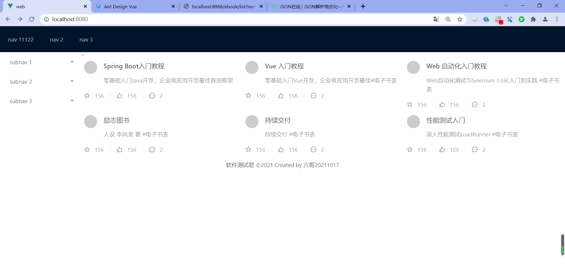Open the 励志图书 title link

pos(116,120)
